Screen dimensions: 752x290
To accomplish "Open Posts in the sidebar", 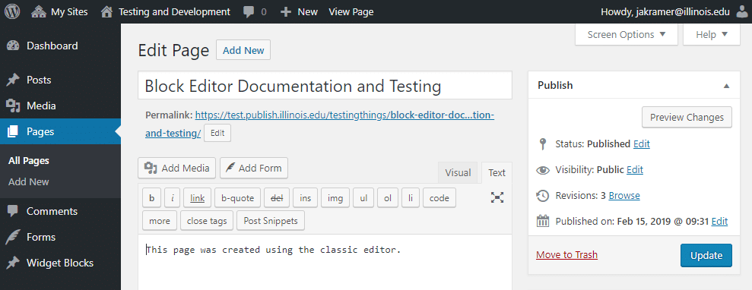I will (60, 80).
